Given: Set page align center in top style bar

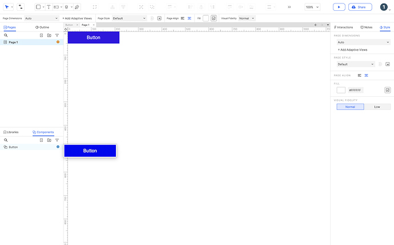Looking at the screenshot, I should click(x=190, y=18).
